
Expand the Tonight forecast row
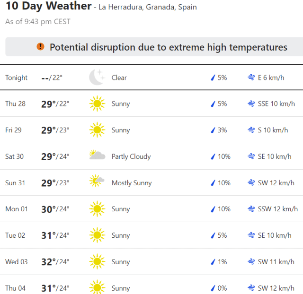(151, 78)
